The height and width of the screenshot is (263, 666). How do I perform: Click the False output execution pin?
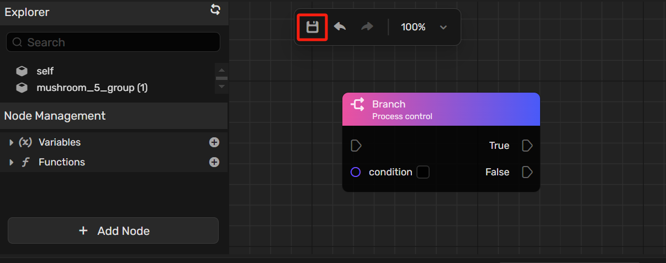pos(527,172)
